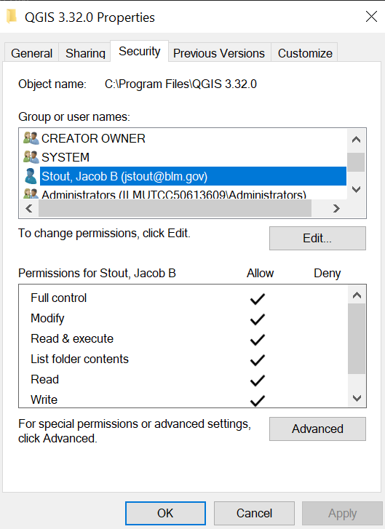Viewport: 385px width, 529px height.
Task: Click Full control Allow checkmark
Action: coord(258,299)
